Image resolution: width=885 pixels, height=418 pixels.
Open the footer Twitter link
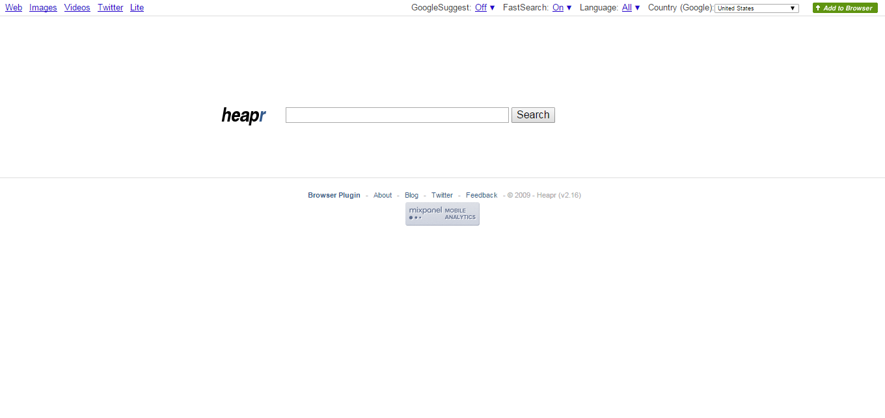coord(442,195)
